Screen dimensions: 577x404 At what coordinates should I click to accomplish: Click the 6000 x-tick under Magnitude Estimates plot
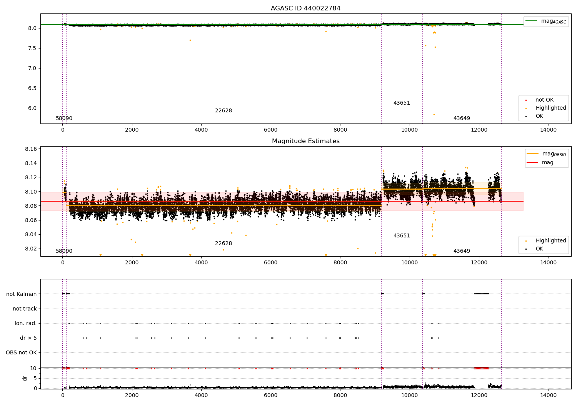click(271, 263)
